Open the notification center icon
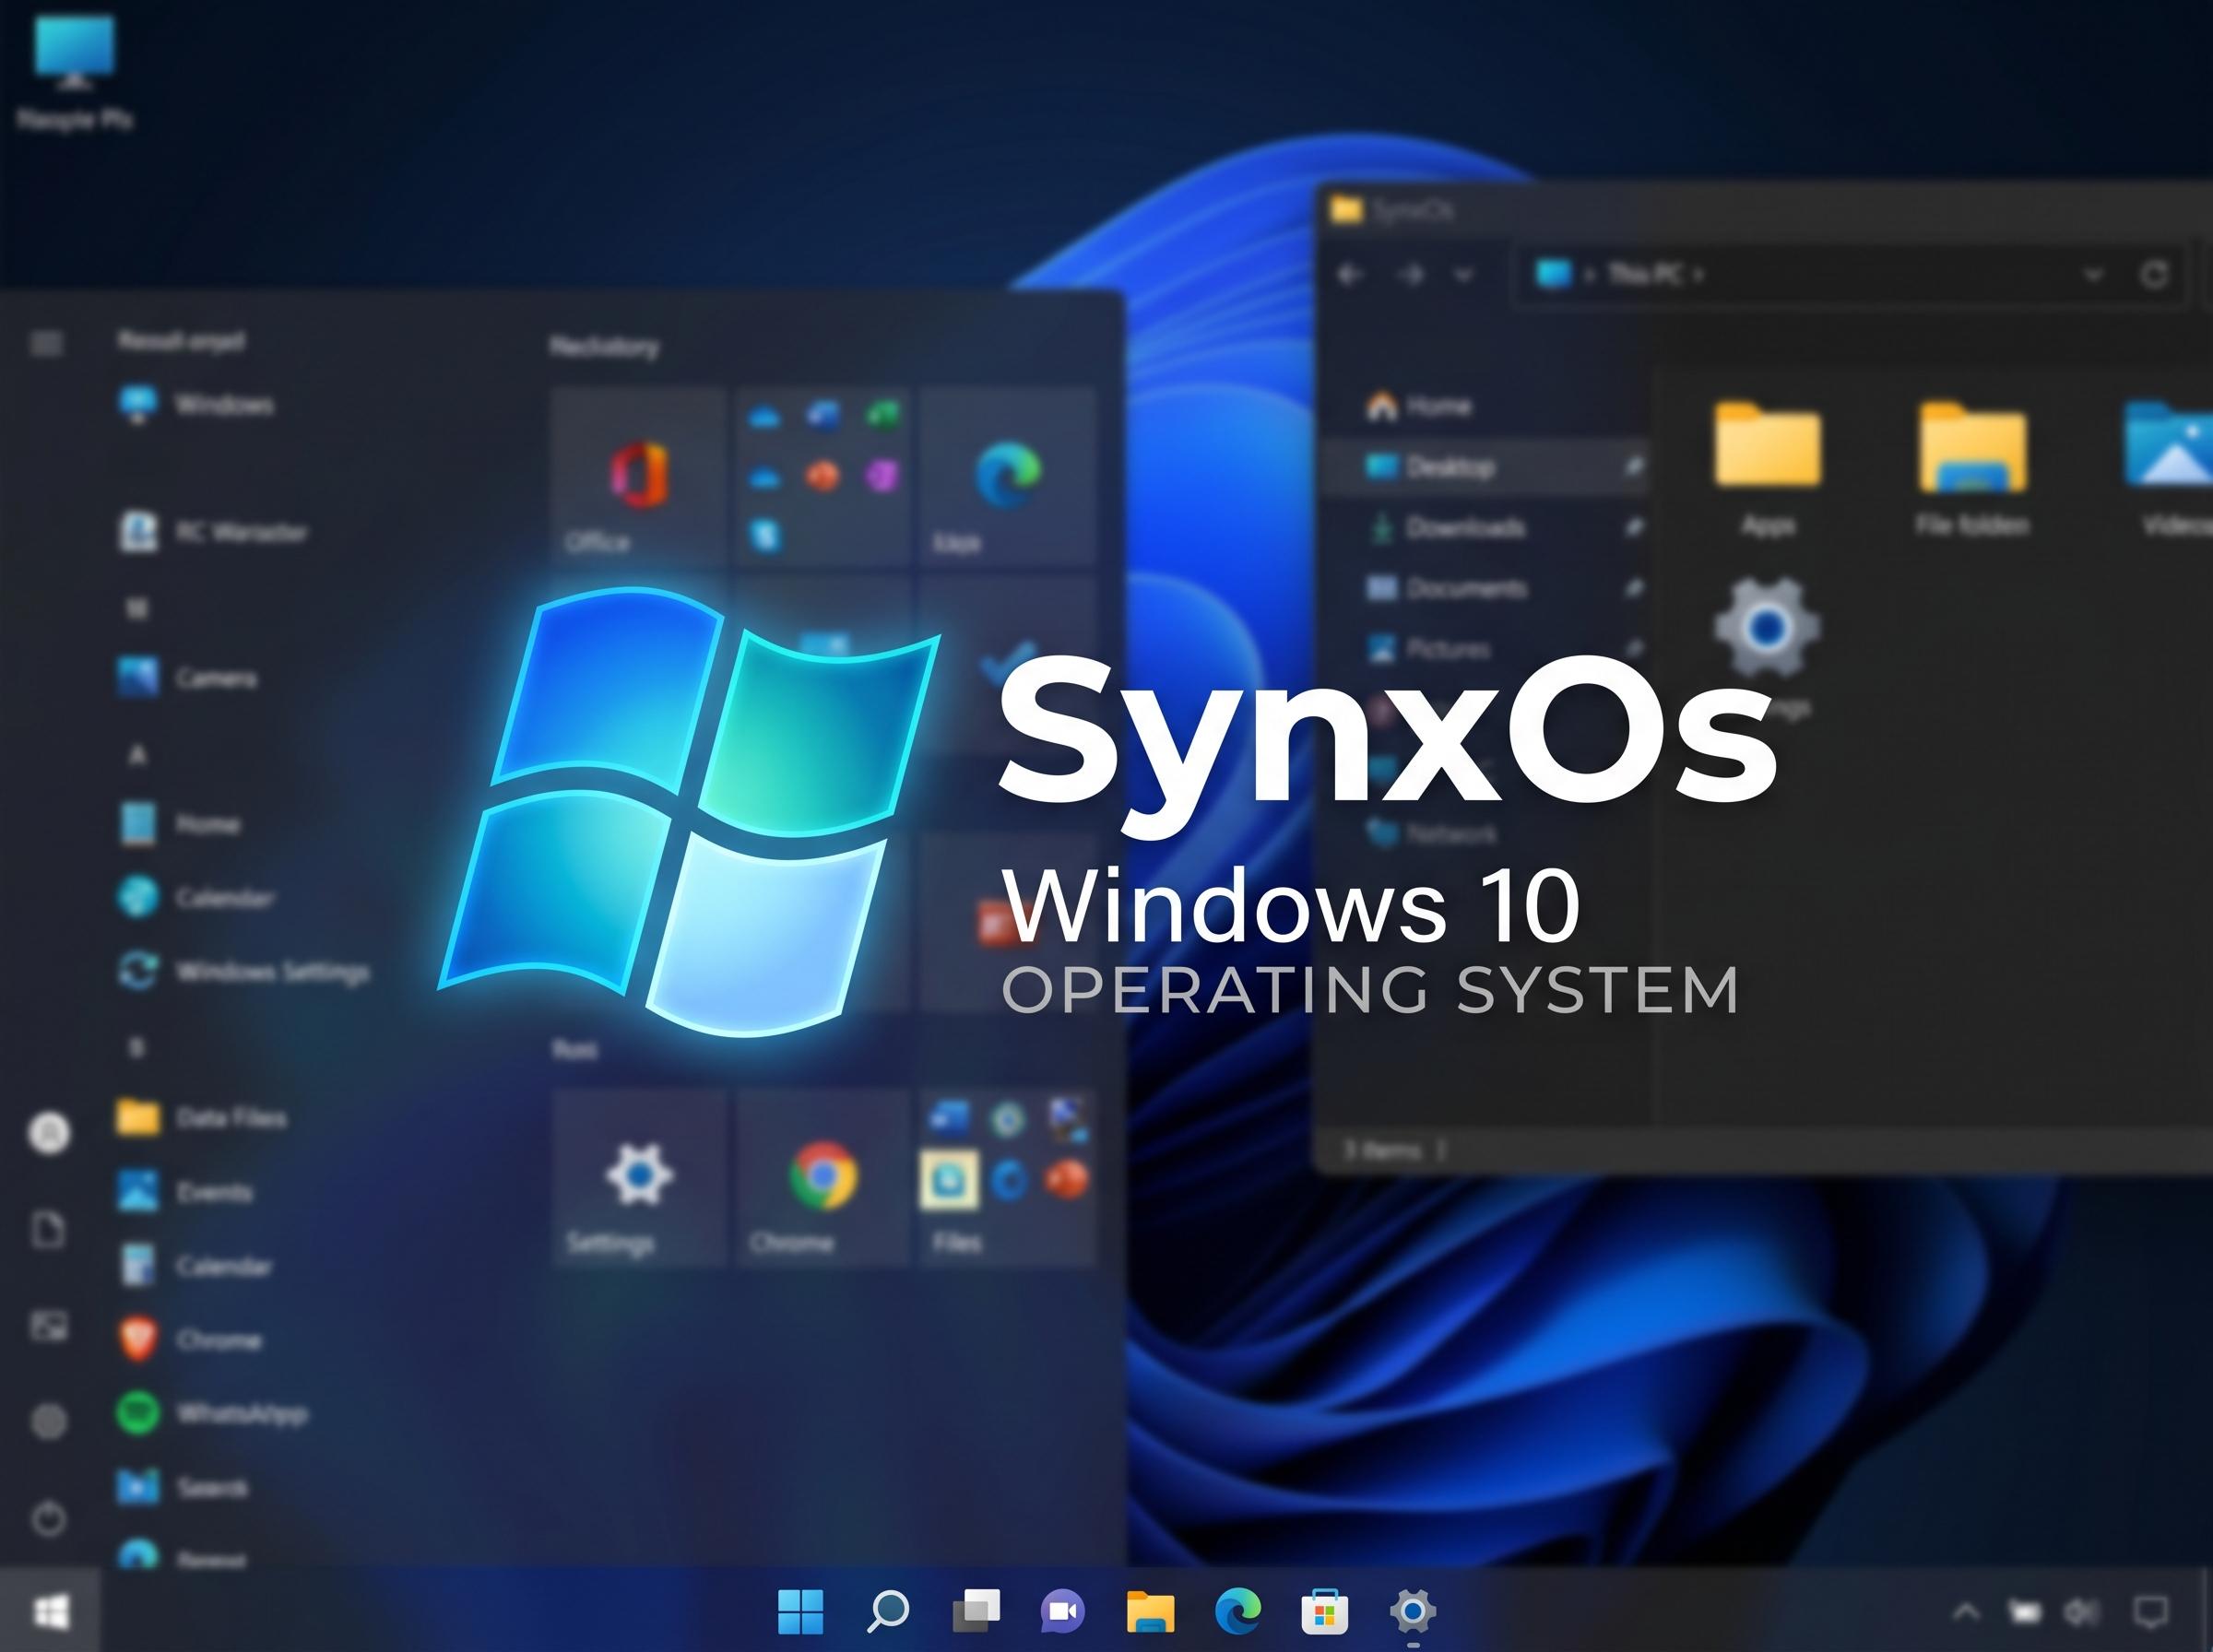Screen dimensions: 2213x1652 2151,1612
